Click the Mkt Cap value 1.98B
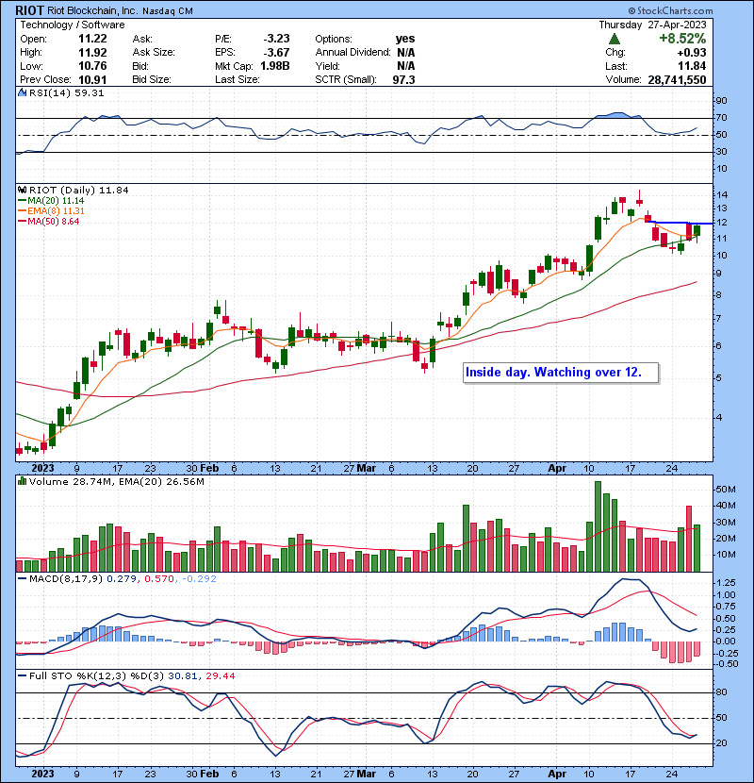This screenshot has width=754, height=783. point(275,66)
